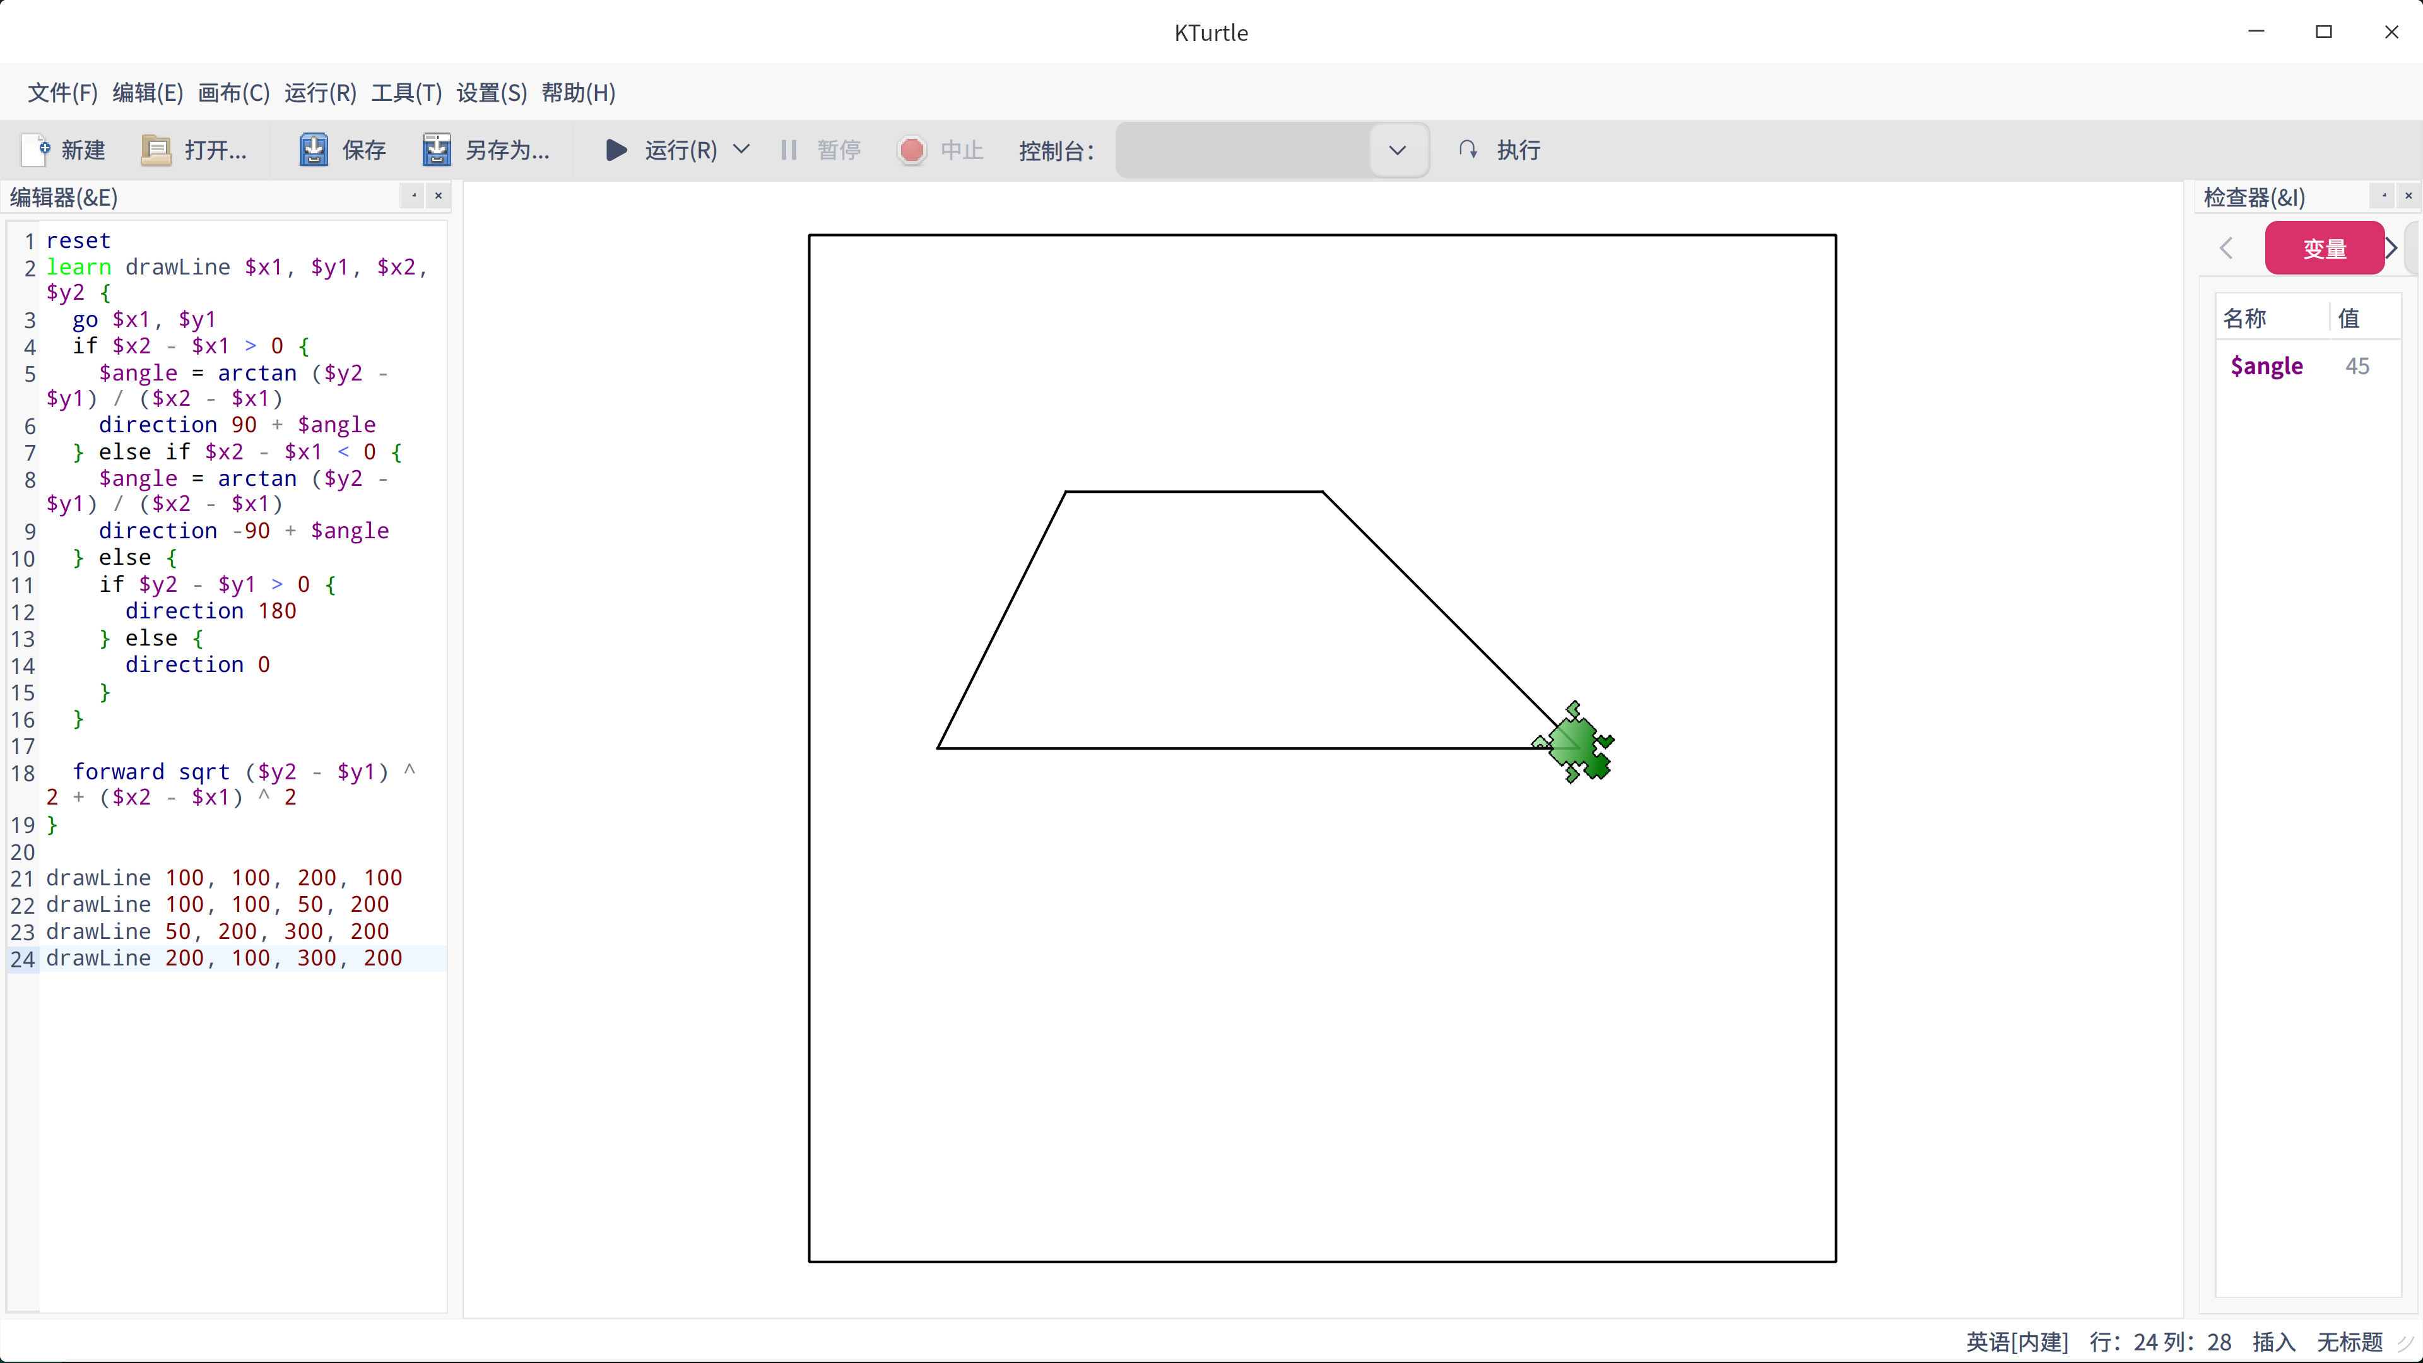Click the 另存为 save-as icon
The width and height of the screenshot is (2423, 1363).
[437, 150]
